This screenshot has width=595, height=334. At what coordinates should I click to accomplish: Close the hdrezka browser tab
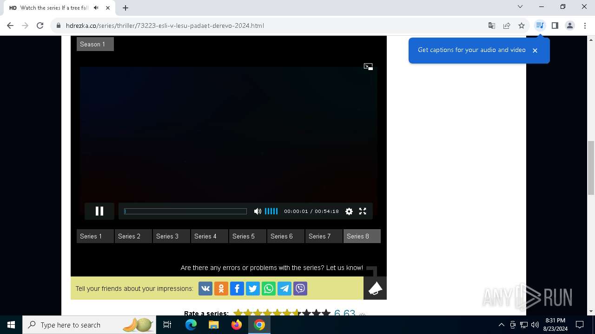[x=108, y=7]
